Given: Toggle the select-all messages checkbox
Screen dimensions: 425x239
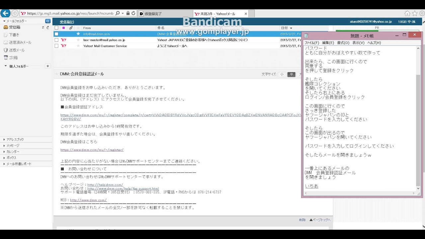Looking at the screenshot, I should click(x=56, y=28).
